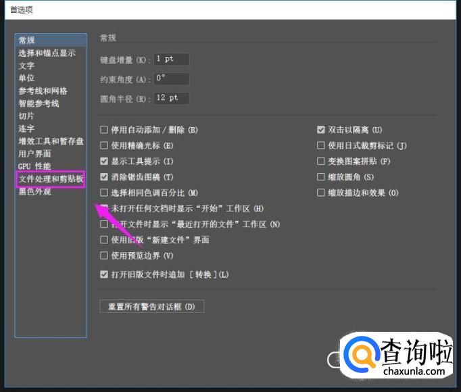
Task: Open 黑色外观 preferences category
Action: pyautogui.click(x=34, y=191)
